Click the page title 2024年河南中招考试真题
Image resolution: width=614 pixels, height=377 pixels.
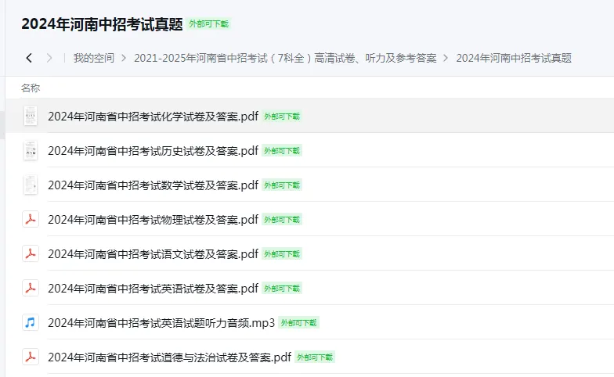point(102,24)
